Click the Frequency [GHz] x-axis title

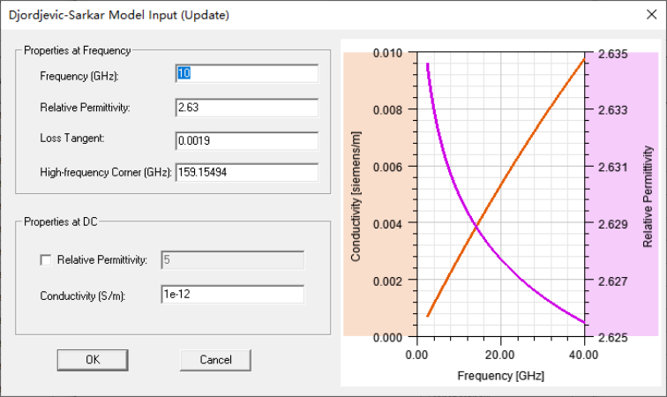point(500,375)
